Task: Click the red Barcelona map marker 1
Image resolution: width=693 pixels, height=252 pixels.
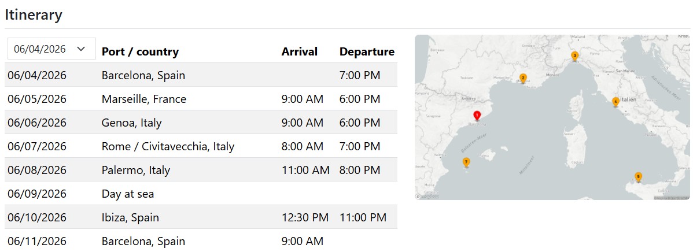Action: (x=477, y=116)
